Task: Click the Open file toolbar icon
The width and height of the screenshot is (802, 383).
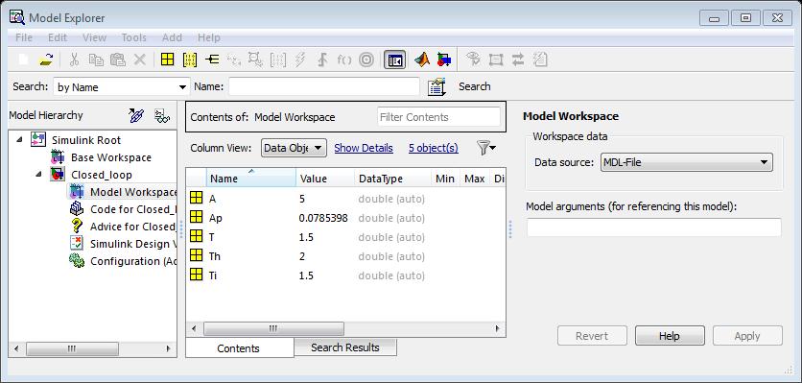Action: [47, 60]
